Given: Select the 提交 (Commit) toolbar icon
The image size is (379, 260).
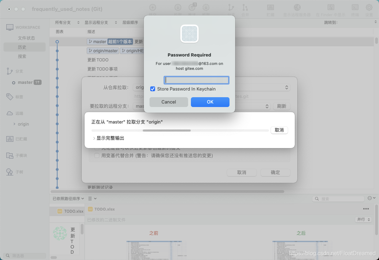Looking at the screenshot, I should pyautogui.click(x=153, y=8).
